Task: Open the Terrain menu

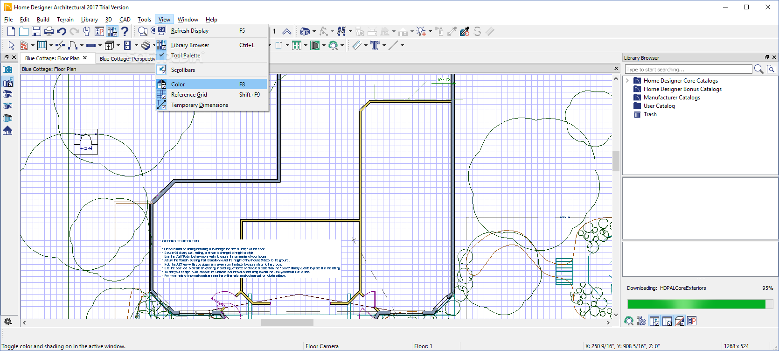Action: 65,20
